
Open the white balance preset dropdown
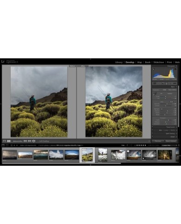pos(170,93)
